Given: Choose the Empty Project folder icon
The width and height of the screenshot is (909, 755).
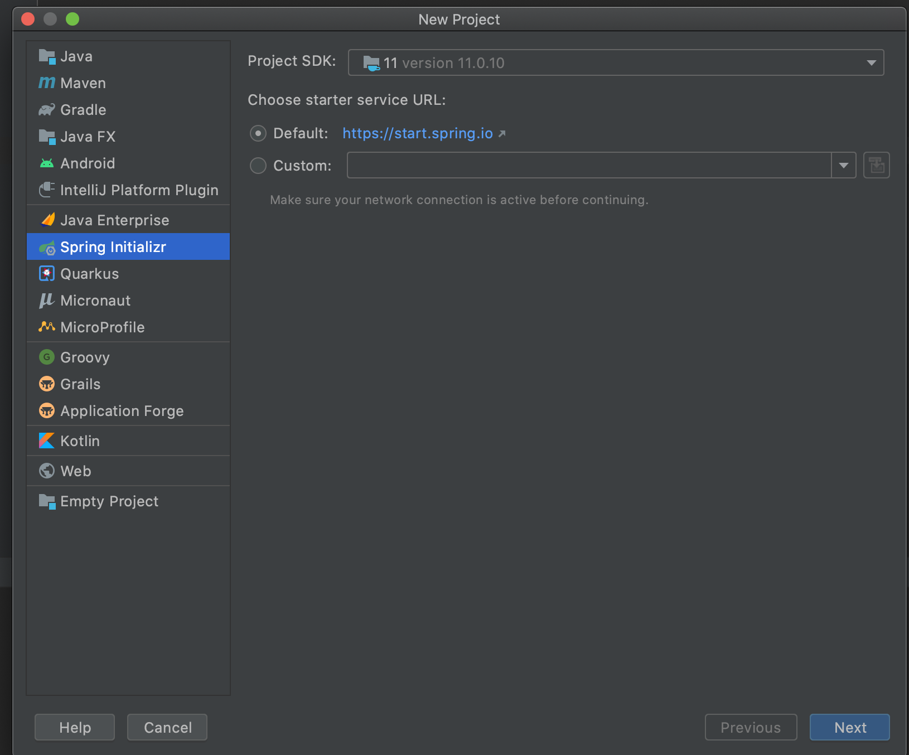Looking at the screenshot, I should point(47,501).
